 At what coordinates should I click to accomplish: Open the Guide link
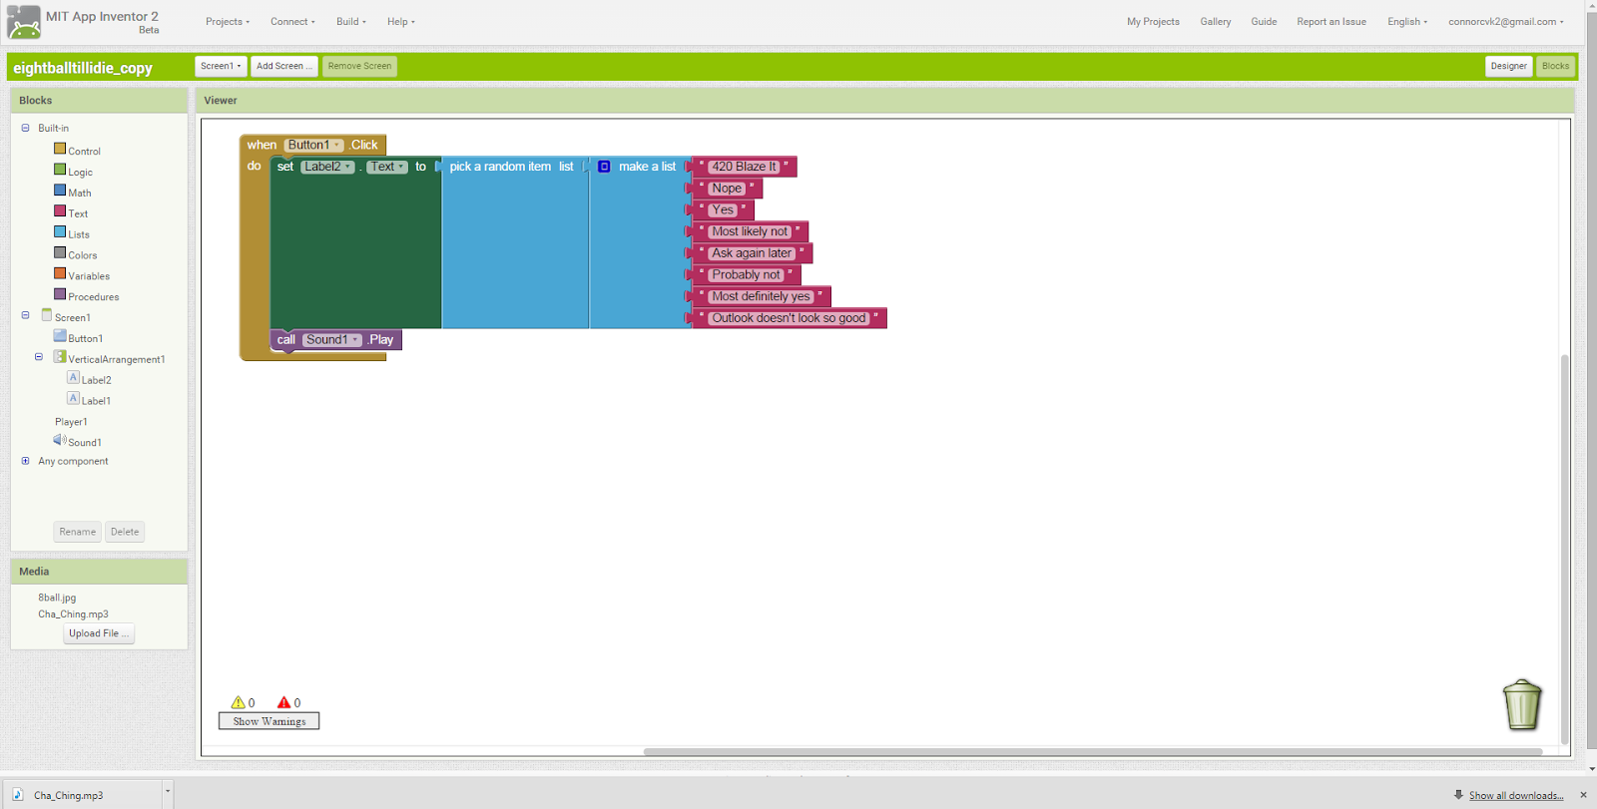(x=1264, y=22)
